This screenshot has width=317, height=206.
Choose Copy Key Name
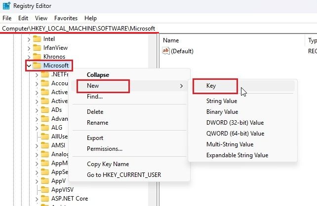(x=129, y=164)
